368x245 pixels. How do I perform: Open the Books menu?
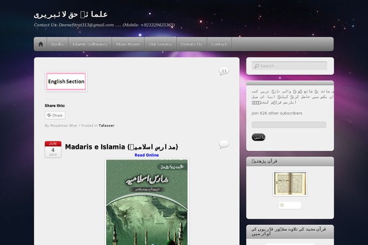pos(58,44)
